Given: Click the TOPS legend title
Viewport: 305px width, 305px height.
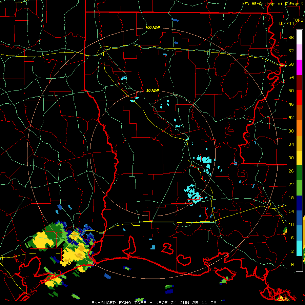Looking at the screenshot, I should (298, 20).
